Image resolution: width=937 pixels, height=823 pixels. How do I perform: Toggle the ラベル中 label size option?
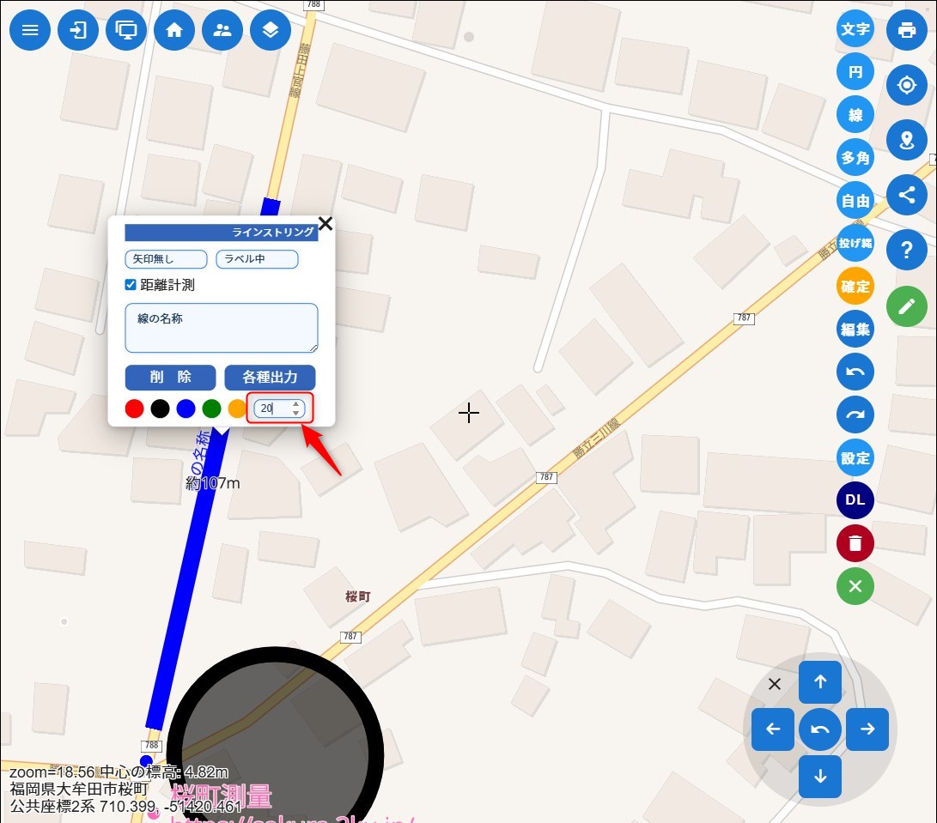257,259
